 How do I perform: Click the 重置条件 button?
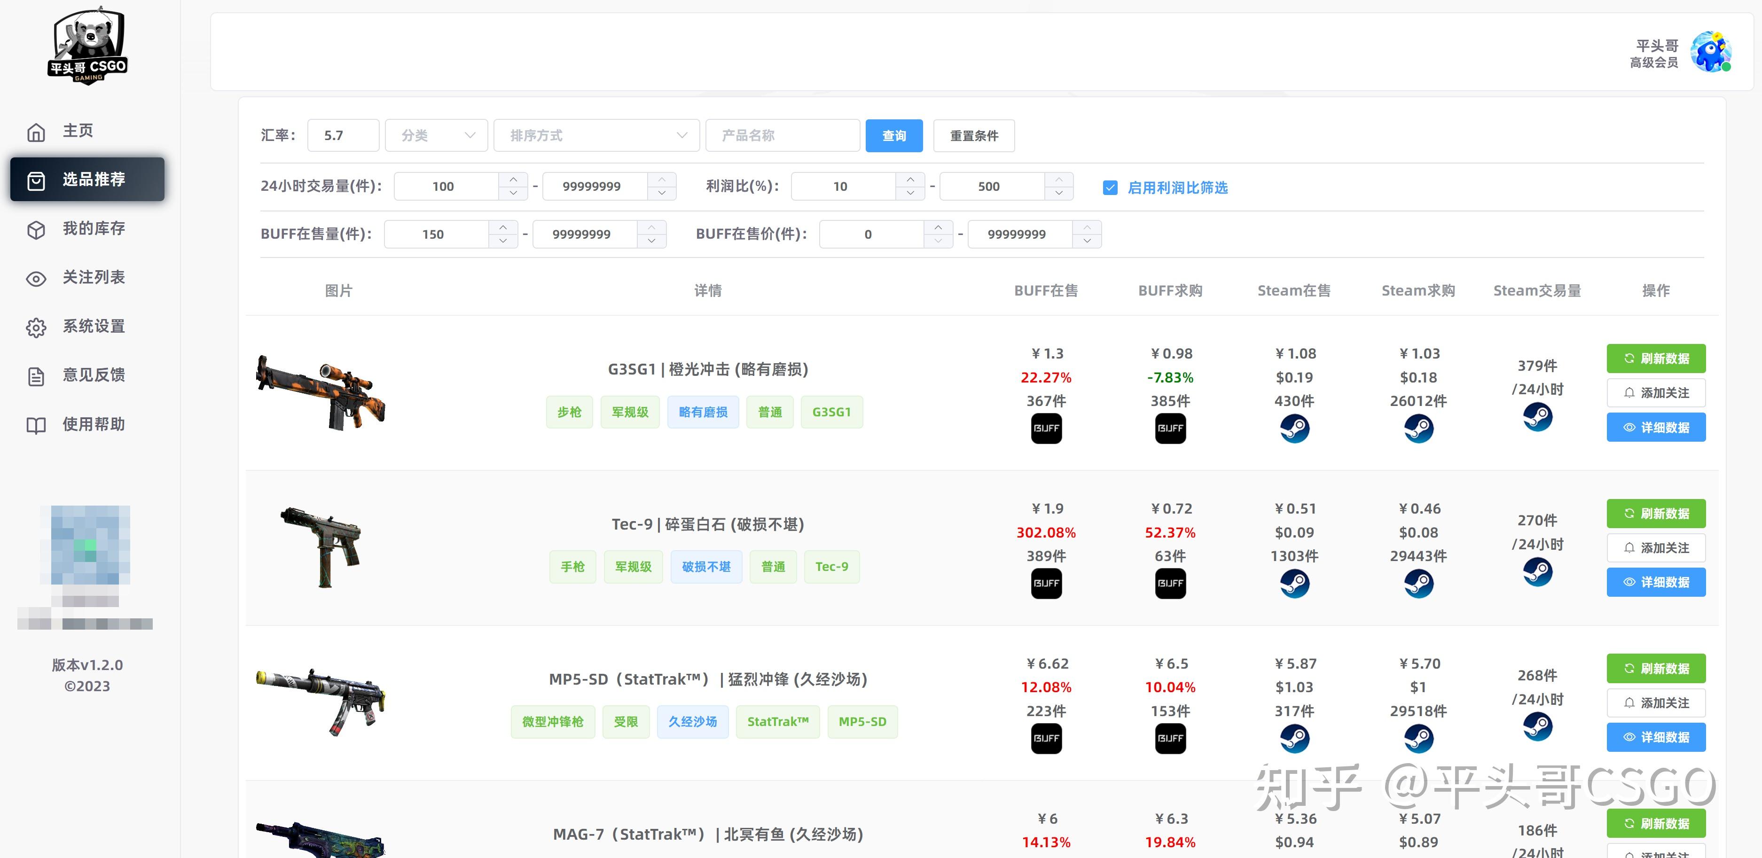[x=974, y=135]
